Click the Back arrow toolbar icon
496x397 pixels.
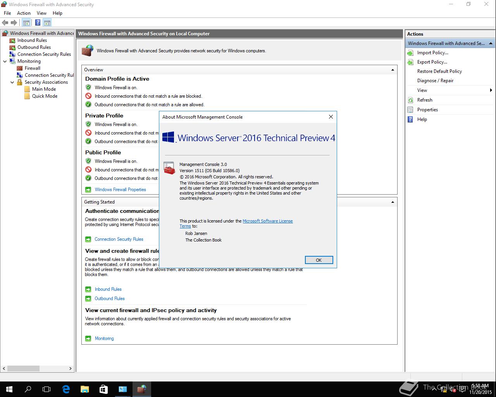coord(5,23)
